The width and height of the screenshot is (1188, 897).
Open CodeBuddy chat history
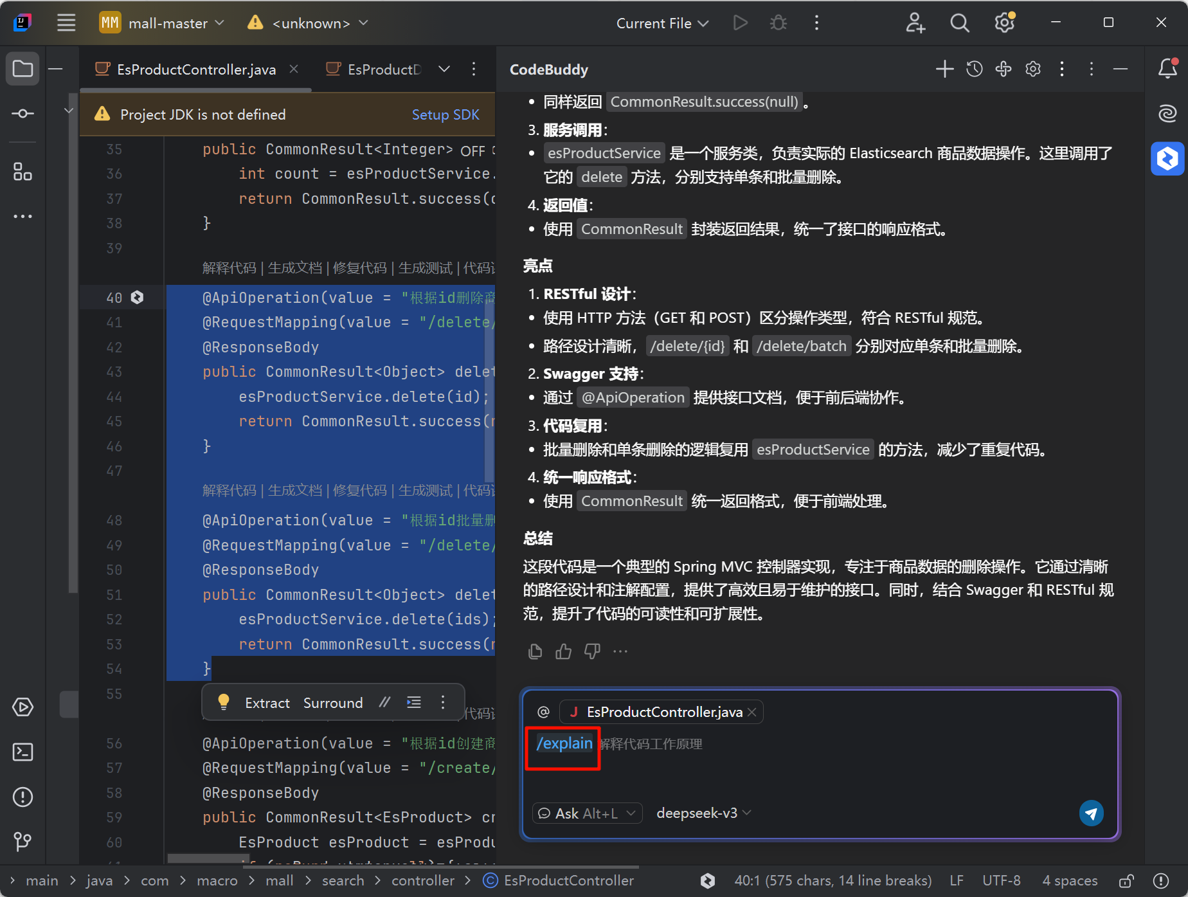[x=974, y=69]
